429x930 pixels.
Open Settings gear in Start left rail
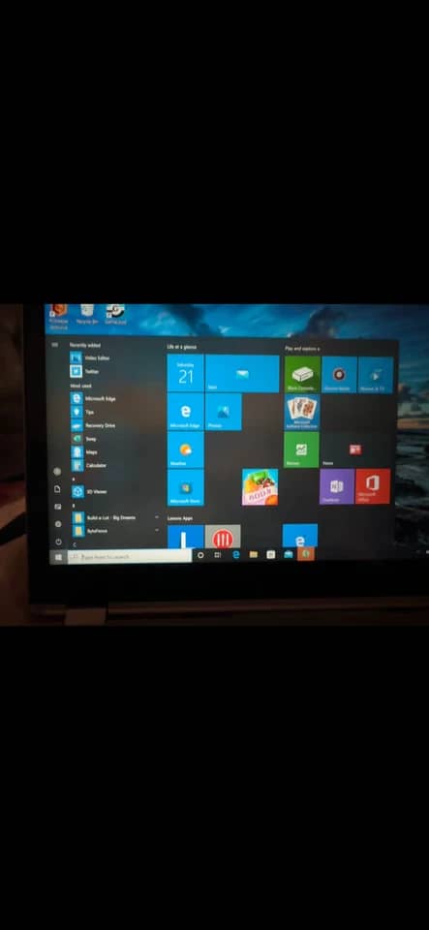58,524
